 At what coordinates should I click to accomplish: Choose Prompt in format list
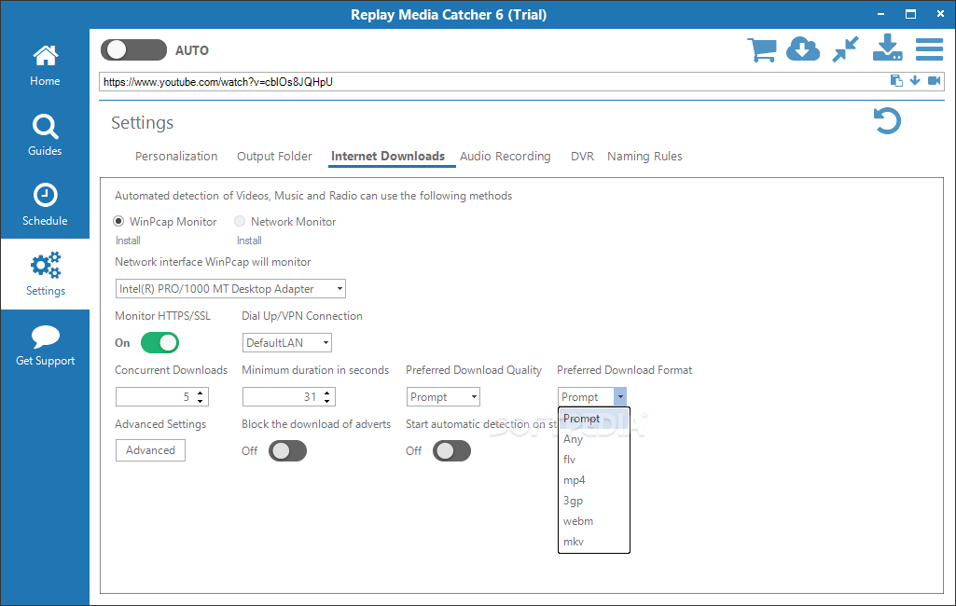(x=594, y=419)
